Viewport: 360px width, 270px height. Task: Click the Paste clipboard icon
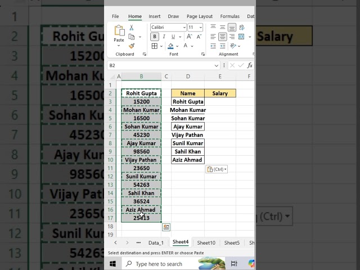point(119,30)
